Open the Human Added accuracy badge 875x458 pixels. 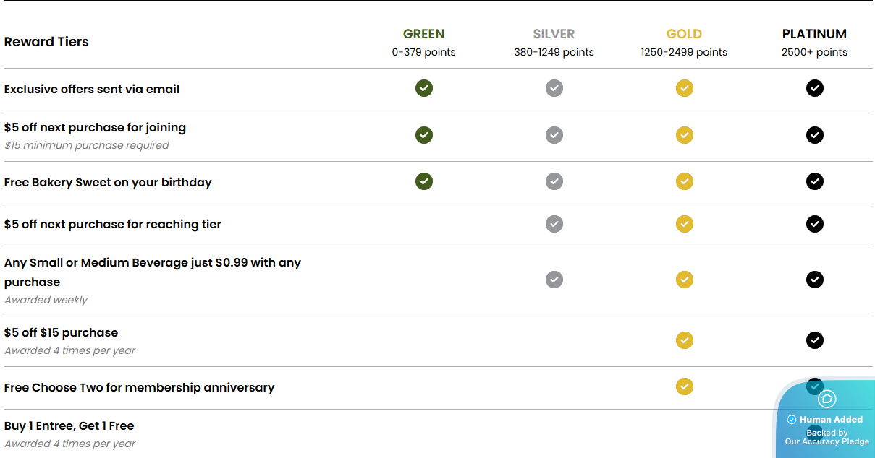(x=825, y=419)
